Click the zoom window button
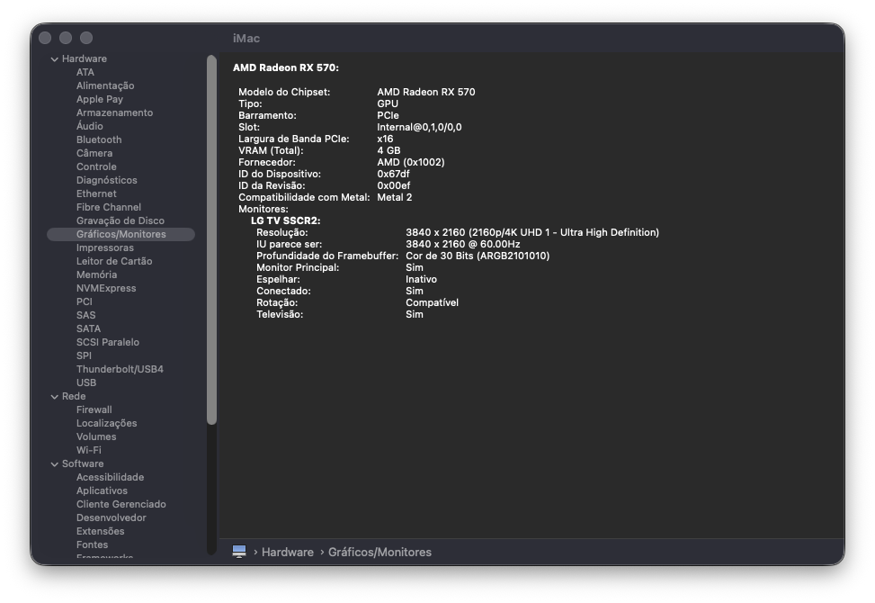 click(86, 38)
